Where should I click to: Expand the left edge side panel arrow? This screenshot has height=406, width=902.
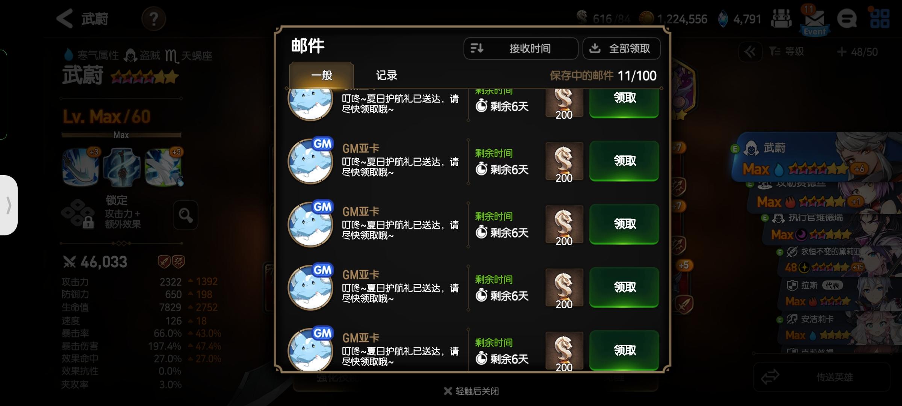[x=9, y=205]
